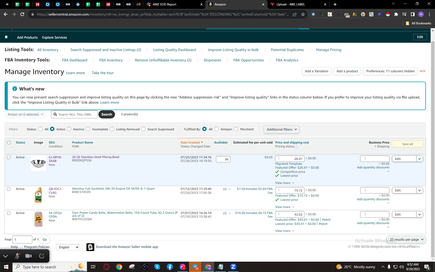The height and width of the screenshot is (272, 435).
Task: Open a new browser tab
Action: tap(335, 4)
